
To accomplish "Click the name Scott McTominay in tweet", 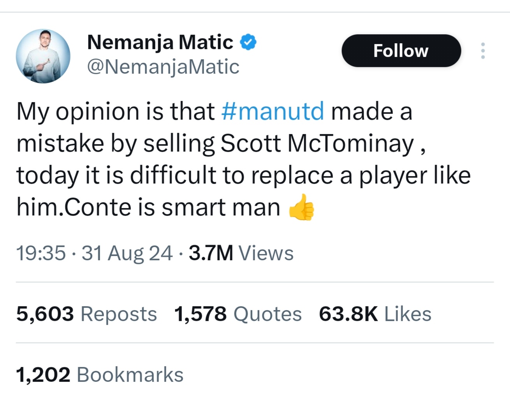I will point(317,144).
